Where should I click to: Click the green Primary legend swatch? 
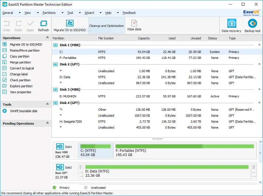(x=54, y=188)
